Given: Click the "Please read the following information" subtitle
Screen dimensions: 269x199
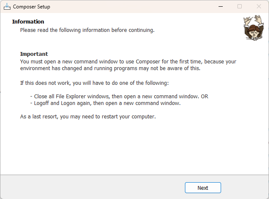Looking at the screenshot, I should point(87,30).
